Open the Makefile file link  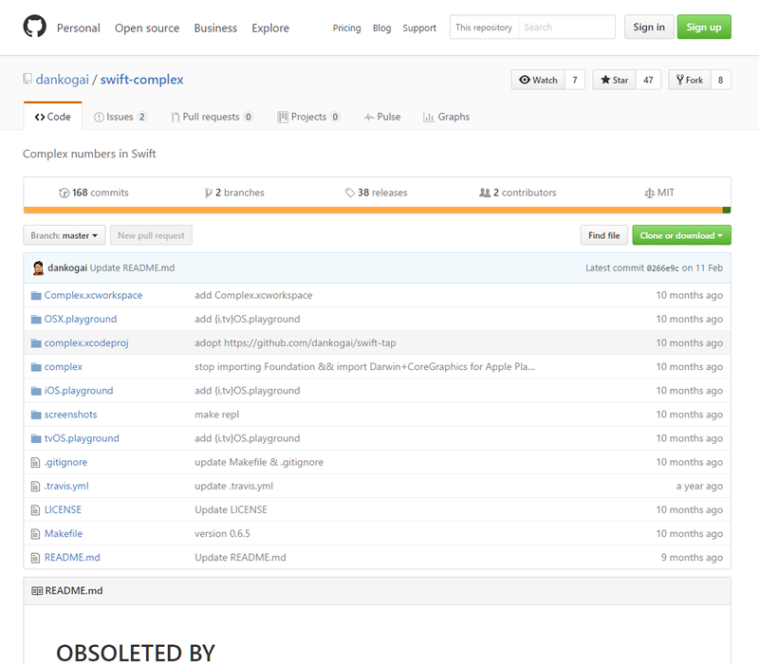pyautogui.click(x=64, y=533)
